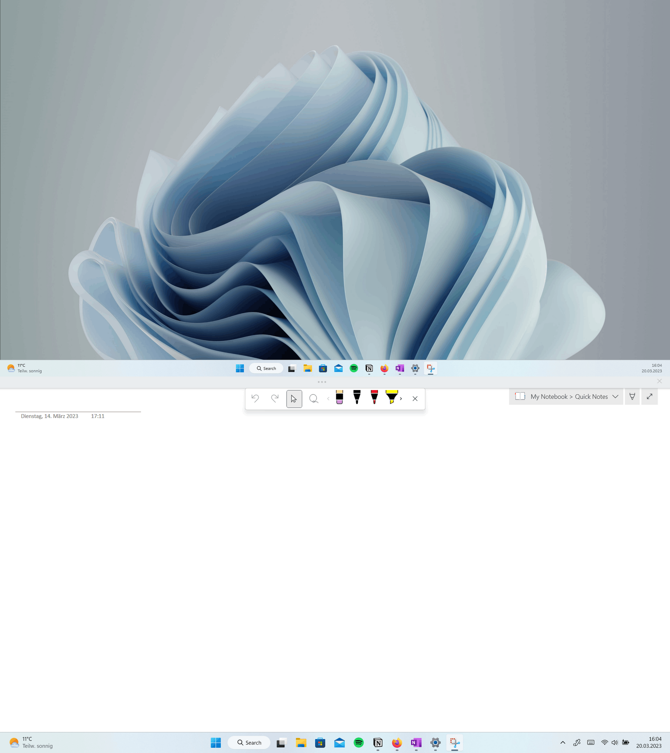This screenshot has width=670, height=753.
Task: Open the touch keyboard from the system tray
Action: [590, 742]
